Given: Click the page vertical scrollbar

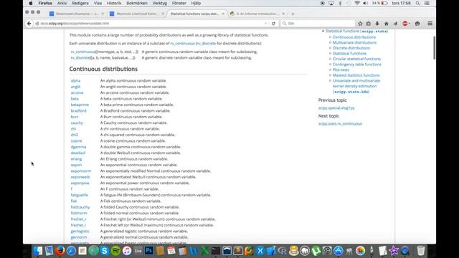Looking at the screenshot, I should [x=434, y=48].
